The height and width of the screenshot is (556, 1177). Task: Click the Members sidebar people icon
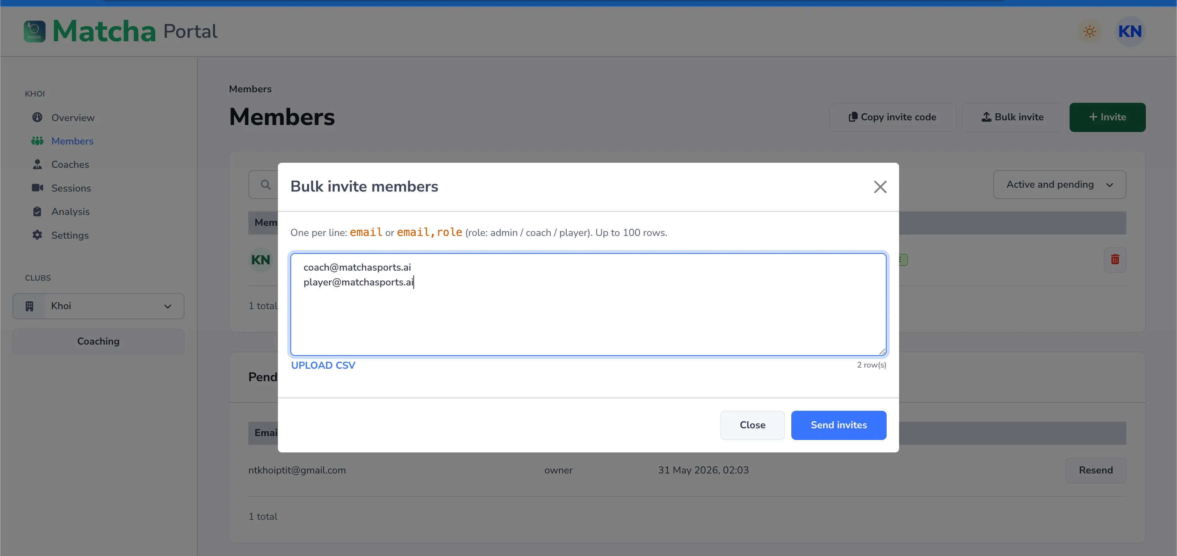point(37,141)
